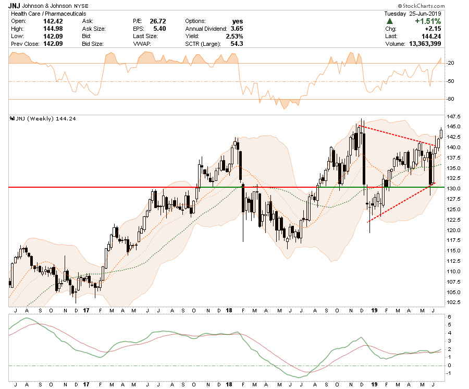This screenshot has width=469, height=389.
Task: Click the Options value yes
Action: pyautogui.click(x=238, y=21)
